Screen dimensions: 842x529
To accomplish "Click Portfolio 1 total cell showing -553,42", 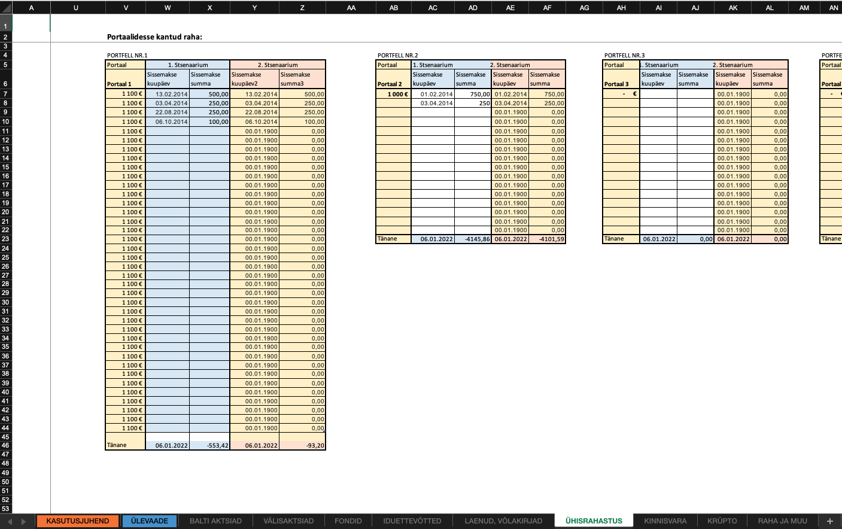I will pyautogui.click(x=209, y=445).
